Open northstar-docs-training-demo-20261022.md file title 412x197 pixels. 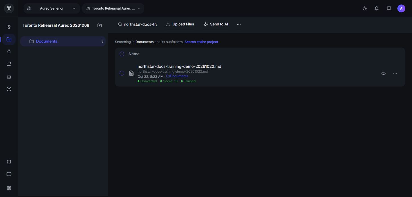(x=179, y=67)
